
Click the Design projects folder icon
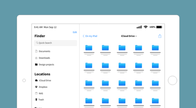(36, 64)
